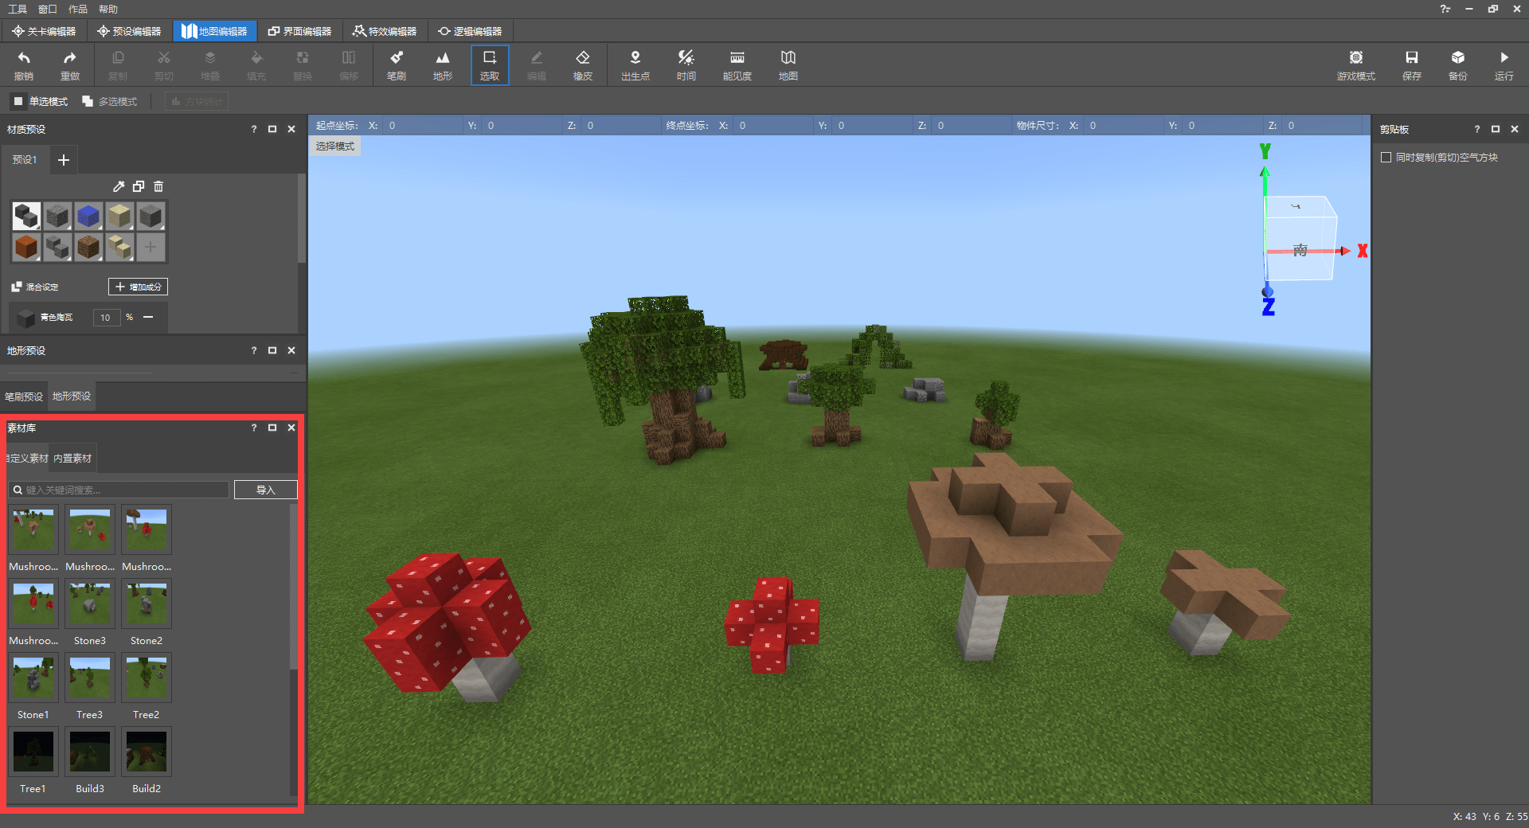1529x828 pixels.
Task: Select the sand-colored block material swatch
Action: pyautogui.click(x=119, y=216)
